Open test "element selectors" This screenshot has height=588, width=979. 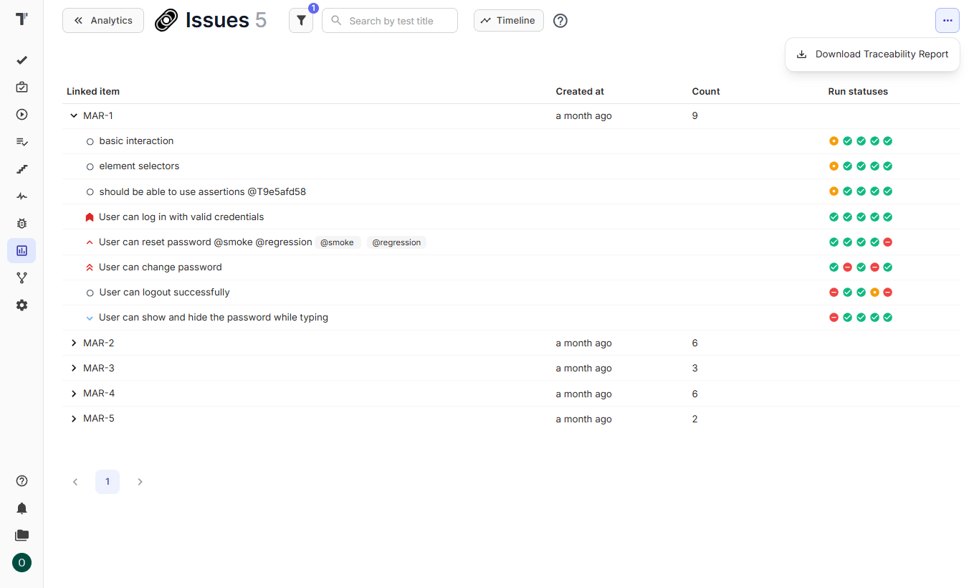point(140,166)
